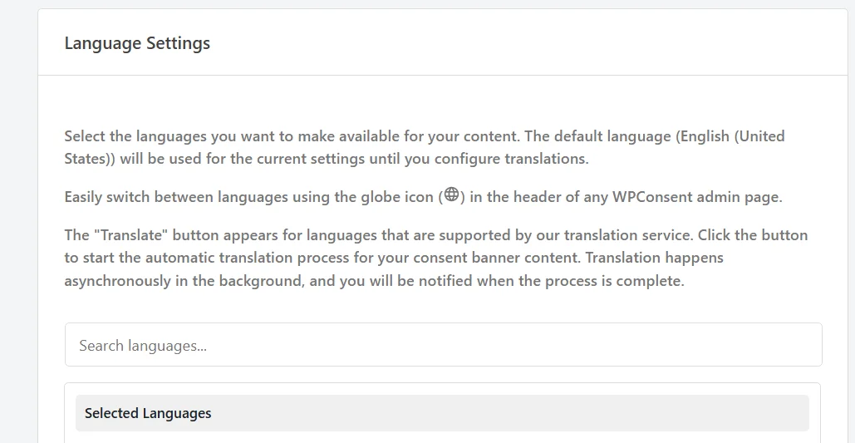855x443 pixels.
Task: Click the globe icon in the description
Action: [x=451, y=194]
